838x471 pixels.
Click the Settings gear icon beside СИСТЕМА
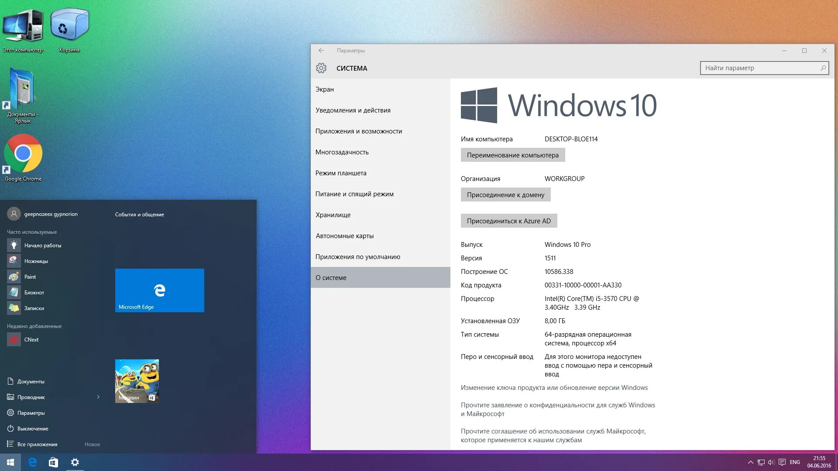point(321,68)
